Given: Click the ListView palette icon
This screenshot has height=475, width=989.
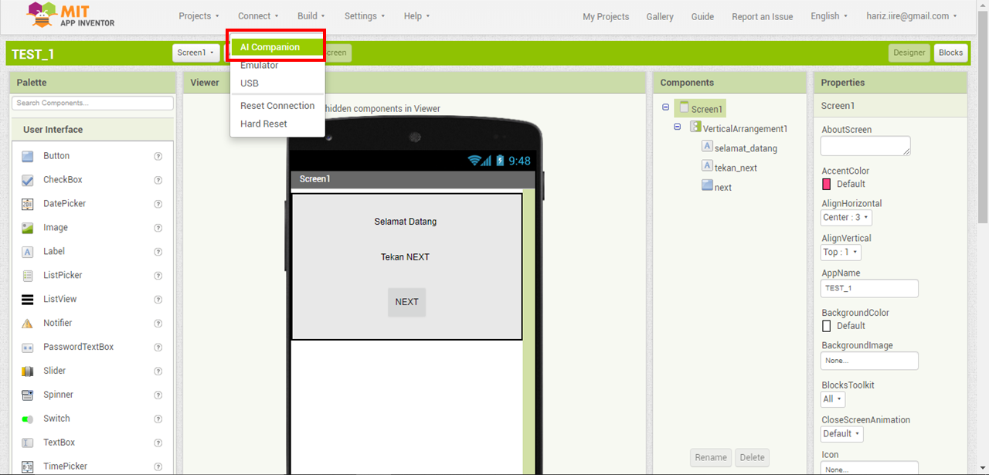Looking at the screenshot, I should (28, 300).
